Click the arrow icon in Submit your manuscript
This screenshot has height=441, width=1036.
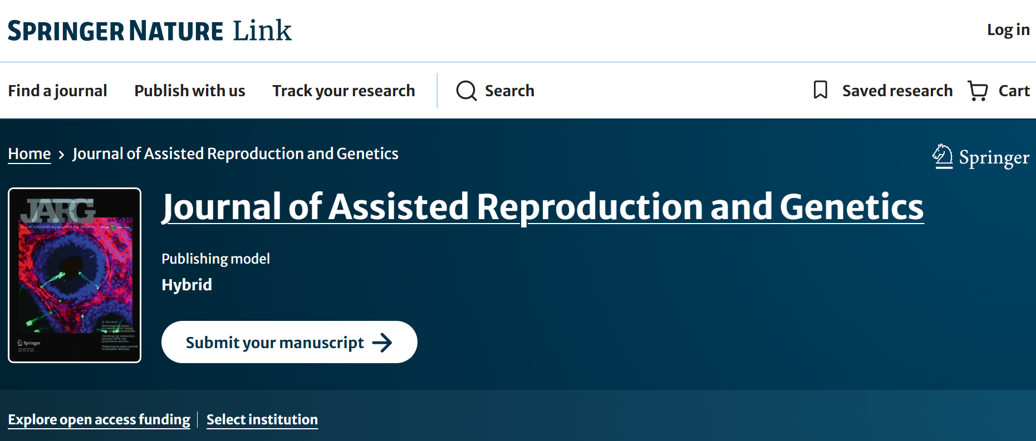coord(382,343)
